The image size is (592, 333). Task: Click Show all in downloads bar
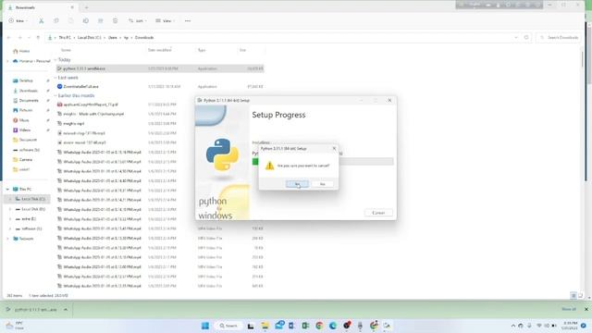(x=569, y=309)
